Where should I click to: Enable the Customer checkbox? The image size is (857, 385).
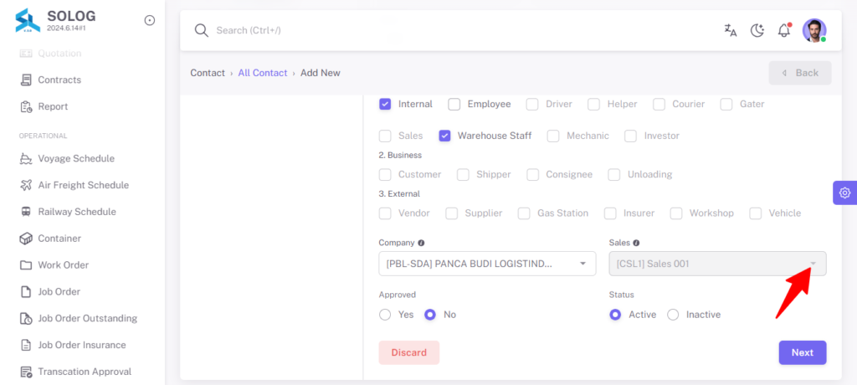pyautogui.click(x=385, y=174)
